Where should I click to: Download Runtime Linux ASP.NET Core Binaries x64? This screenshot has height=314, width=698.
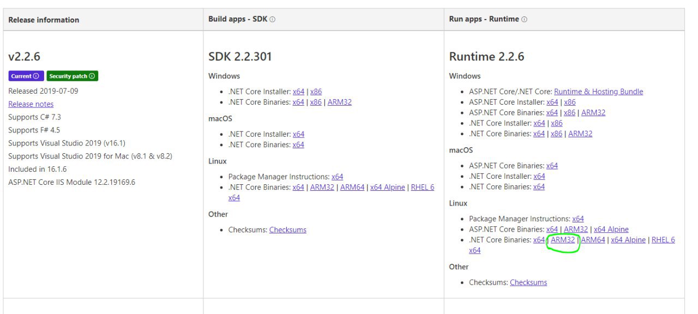tap(552, 230)
